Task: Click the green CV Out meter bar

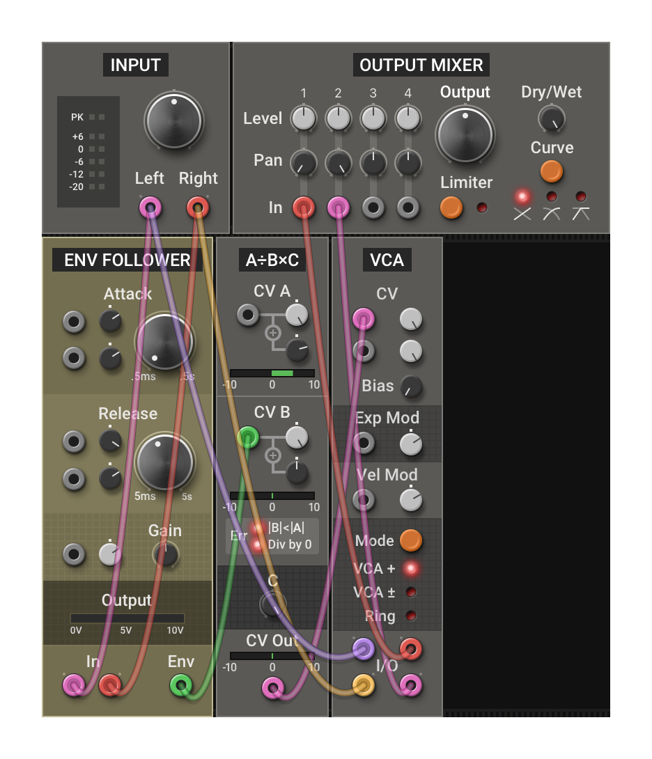Action: pyautogui.click(x=272, y=655)
